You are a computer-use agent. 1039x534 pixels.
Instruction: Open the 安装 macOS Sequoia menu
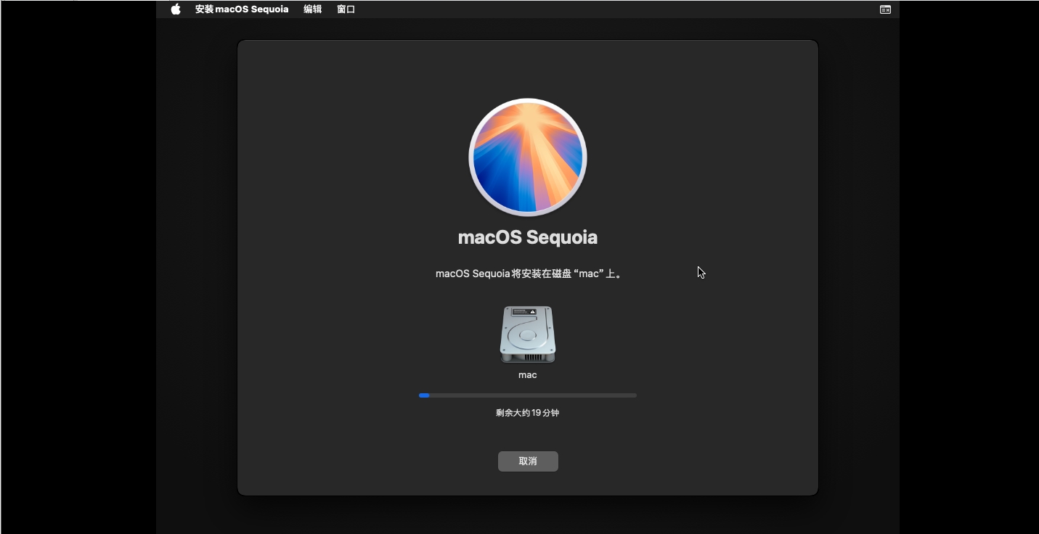[x=242, y=9]
